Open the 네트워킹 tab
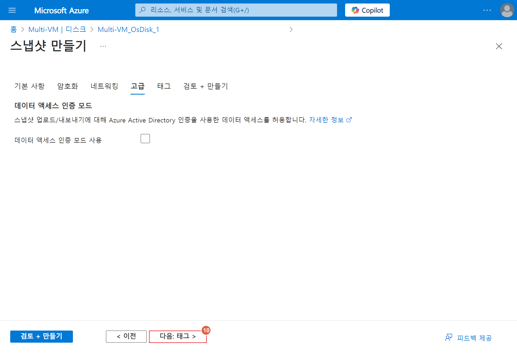517x355 pixels. (x=104, y=86)
